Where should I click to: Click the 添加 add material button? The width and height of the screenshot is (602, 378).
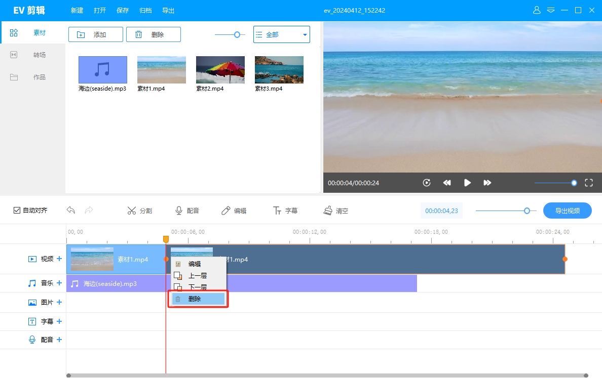point(95,34)
